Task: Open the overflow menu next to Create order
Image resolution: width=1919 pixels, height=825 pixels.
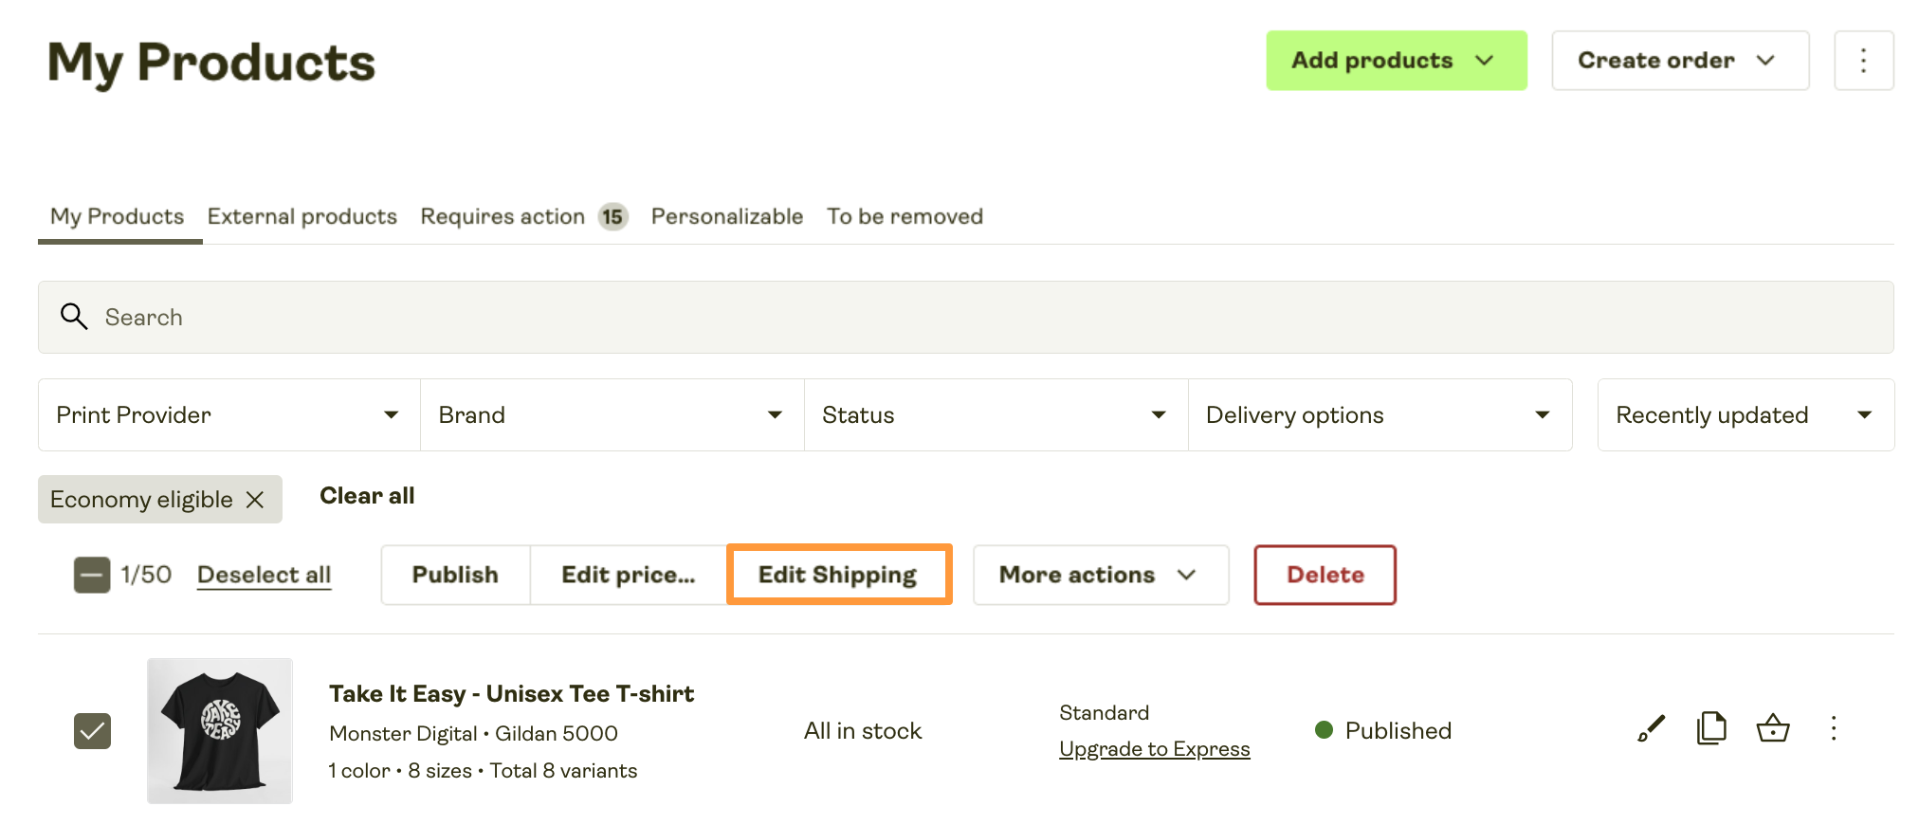Action: click(1863, 60)
